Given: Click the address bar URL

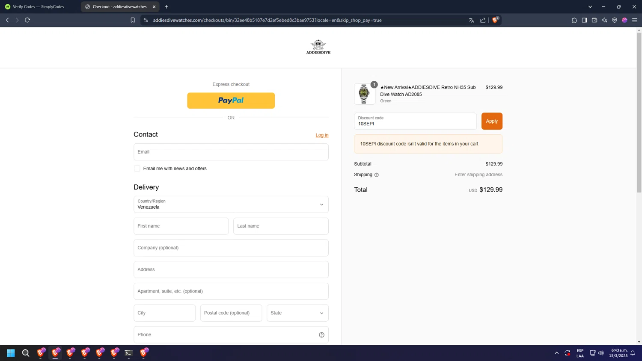Looking at the screenshot, I should point(267,20).
